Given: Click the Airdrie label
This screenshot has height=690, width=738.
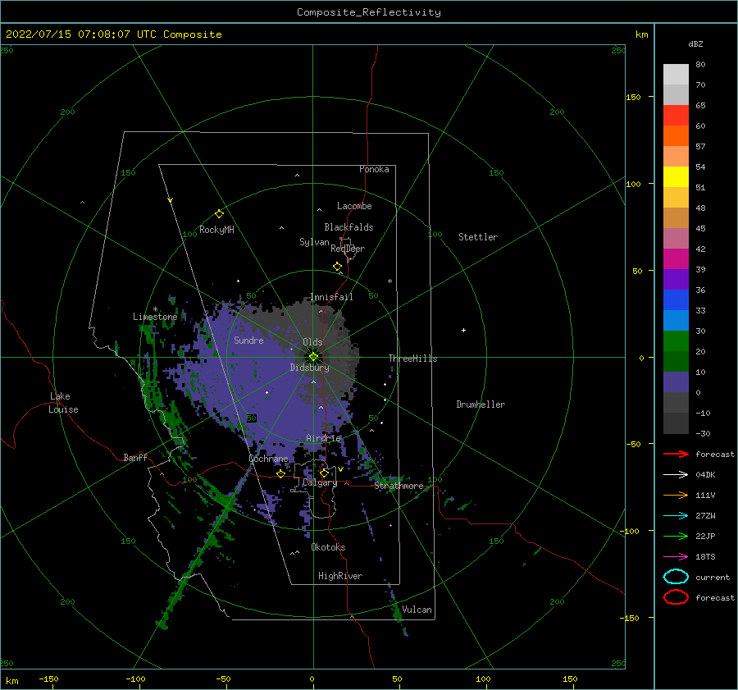Looking at the screenshot, I should tap(323, 438).
